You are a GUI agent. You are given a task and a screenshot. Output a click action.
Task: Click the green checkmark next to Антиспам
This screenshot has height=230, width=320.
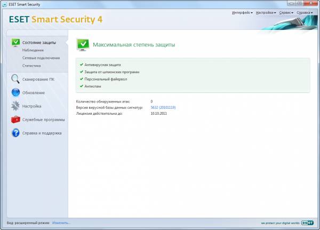click(81, 86)
